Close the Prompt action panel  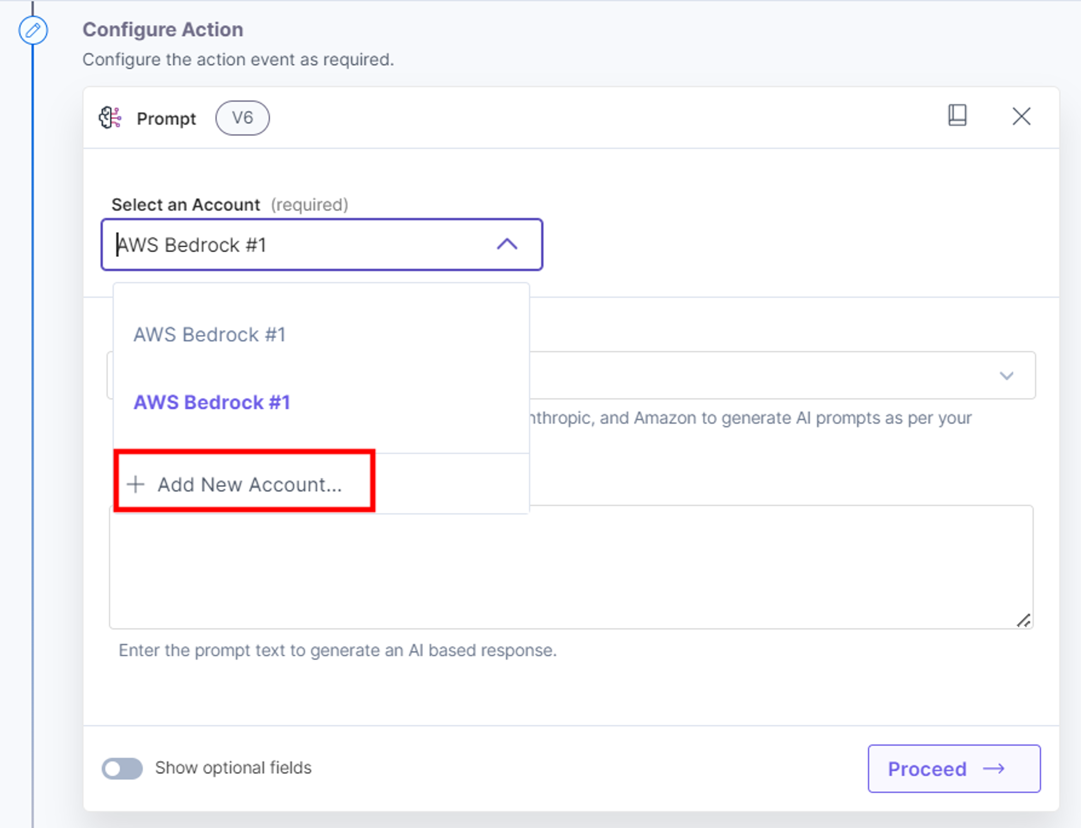(1021, 116)
